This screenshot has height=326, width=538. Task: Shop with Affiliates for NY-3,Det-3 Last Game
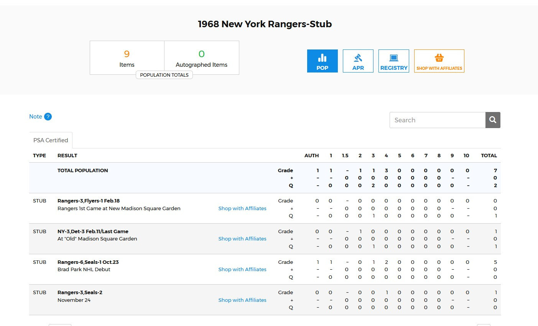242,239
